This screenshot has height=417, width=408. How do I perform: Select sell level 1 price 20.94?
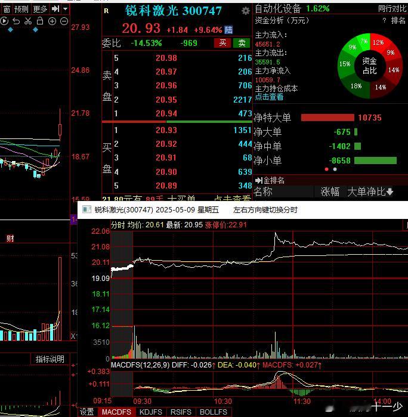click(166, 113)
